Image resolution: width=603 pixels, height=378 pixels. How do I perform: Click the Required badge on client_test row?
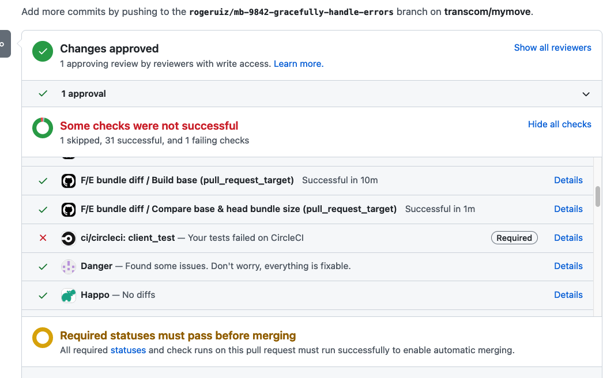[514, 237]
